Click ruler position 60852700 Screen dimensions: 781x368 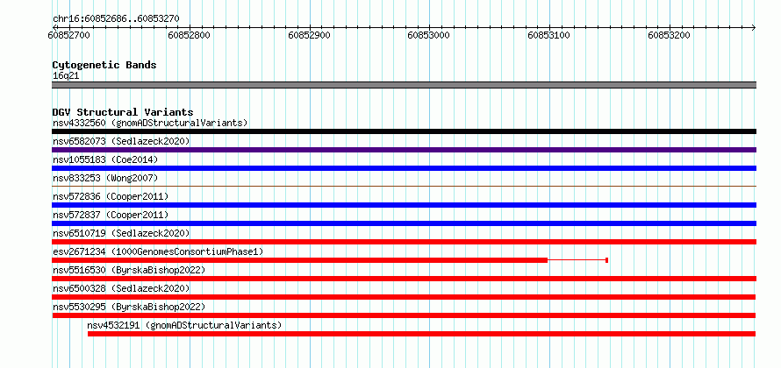(69, 35)
